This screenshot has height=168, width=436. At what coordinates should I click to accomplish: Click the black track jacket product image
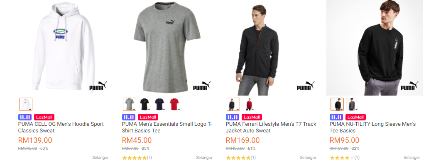point(271,48)
